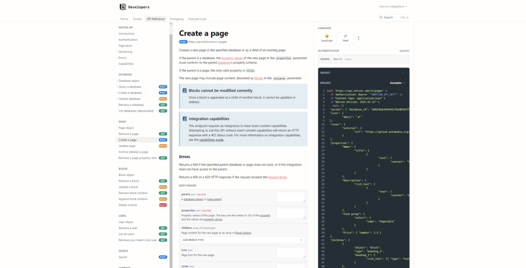Screen dimensions: 526x268
Task: Open the capabilities guide link
Action: click(211, 140)
